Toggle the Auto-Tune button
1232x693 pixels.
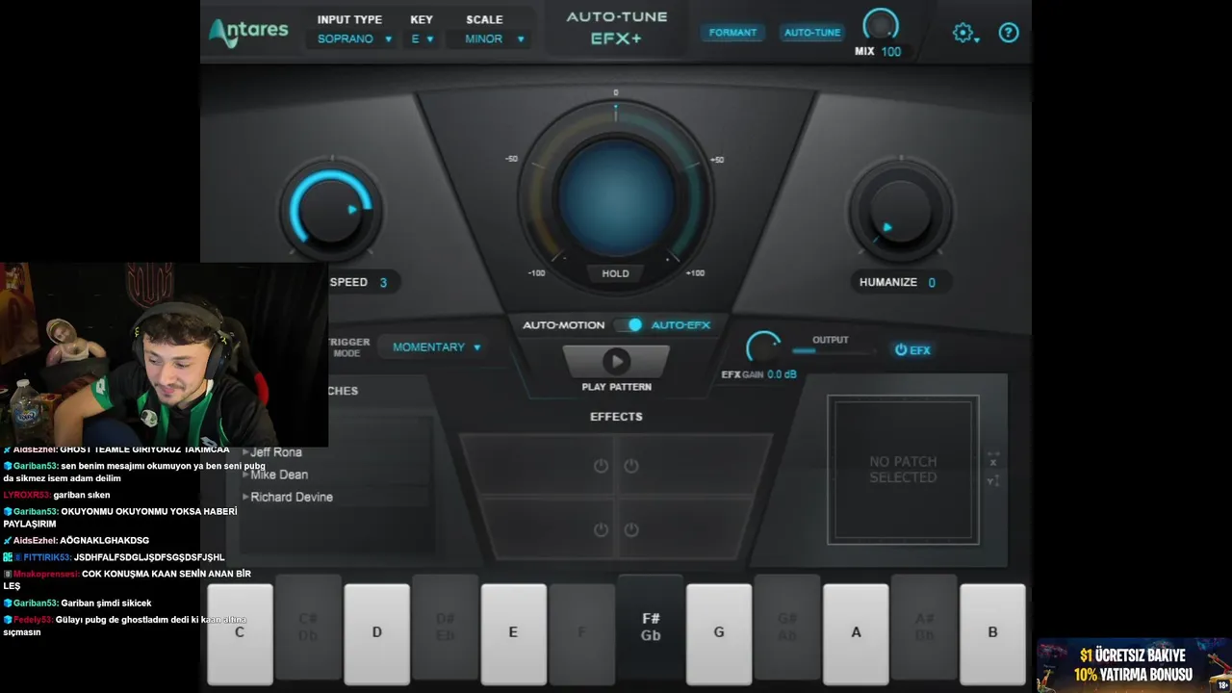tap(812, 33)
